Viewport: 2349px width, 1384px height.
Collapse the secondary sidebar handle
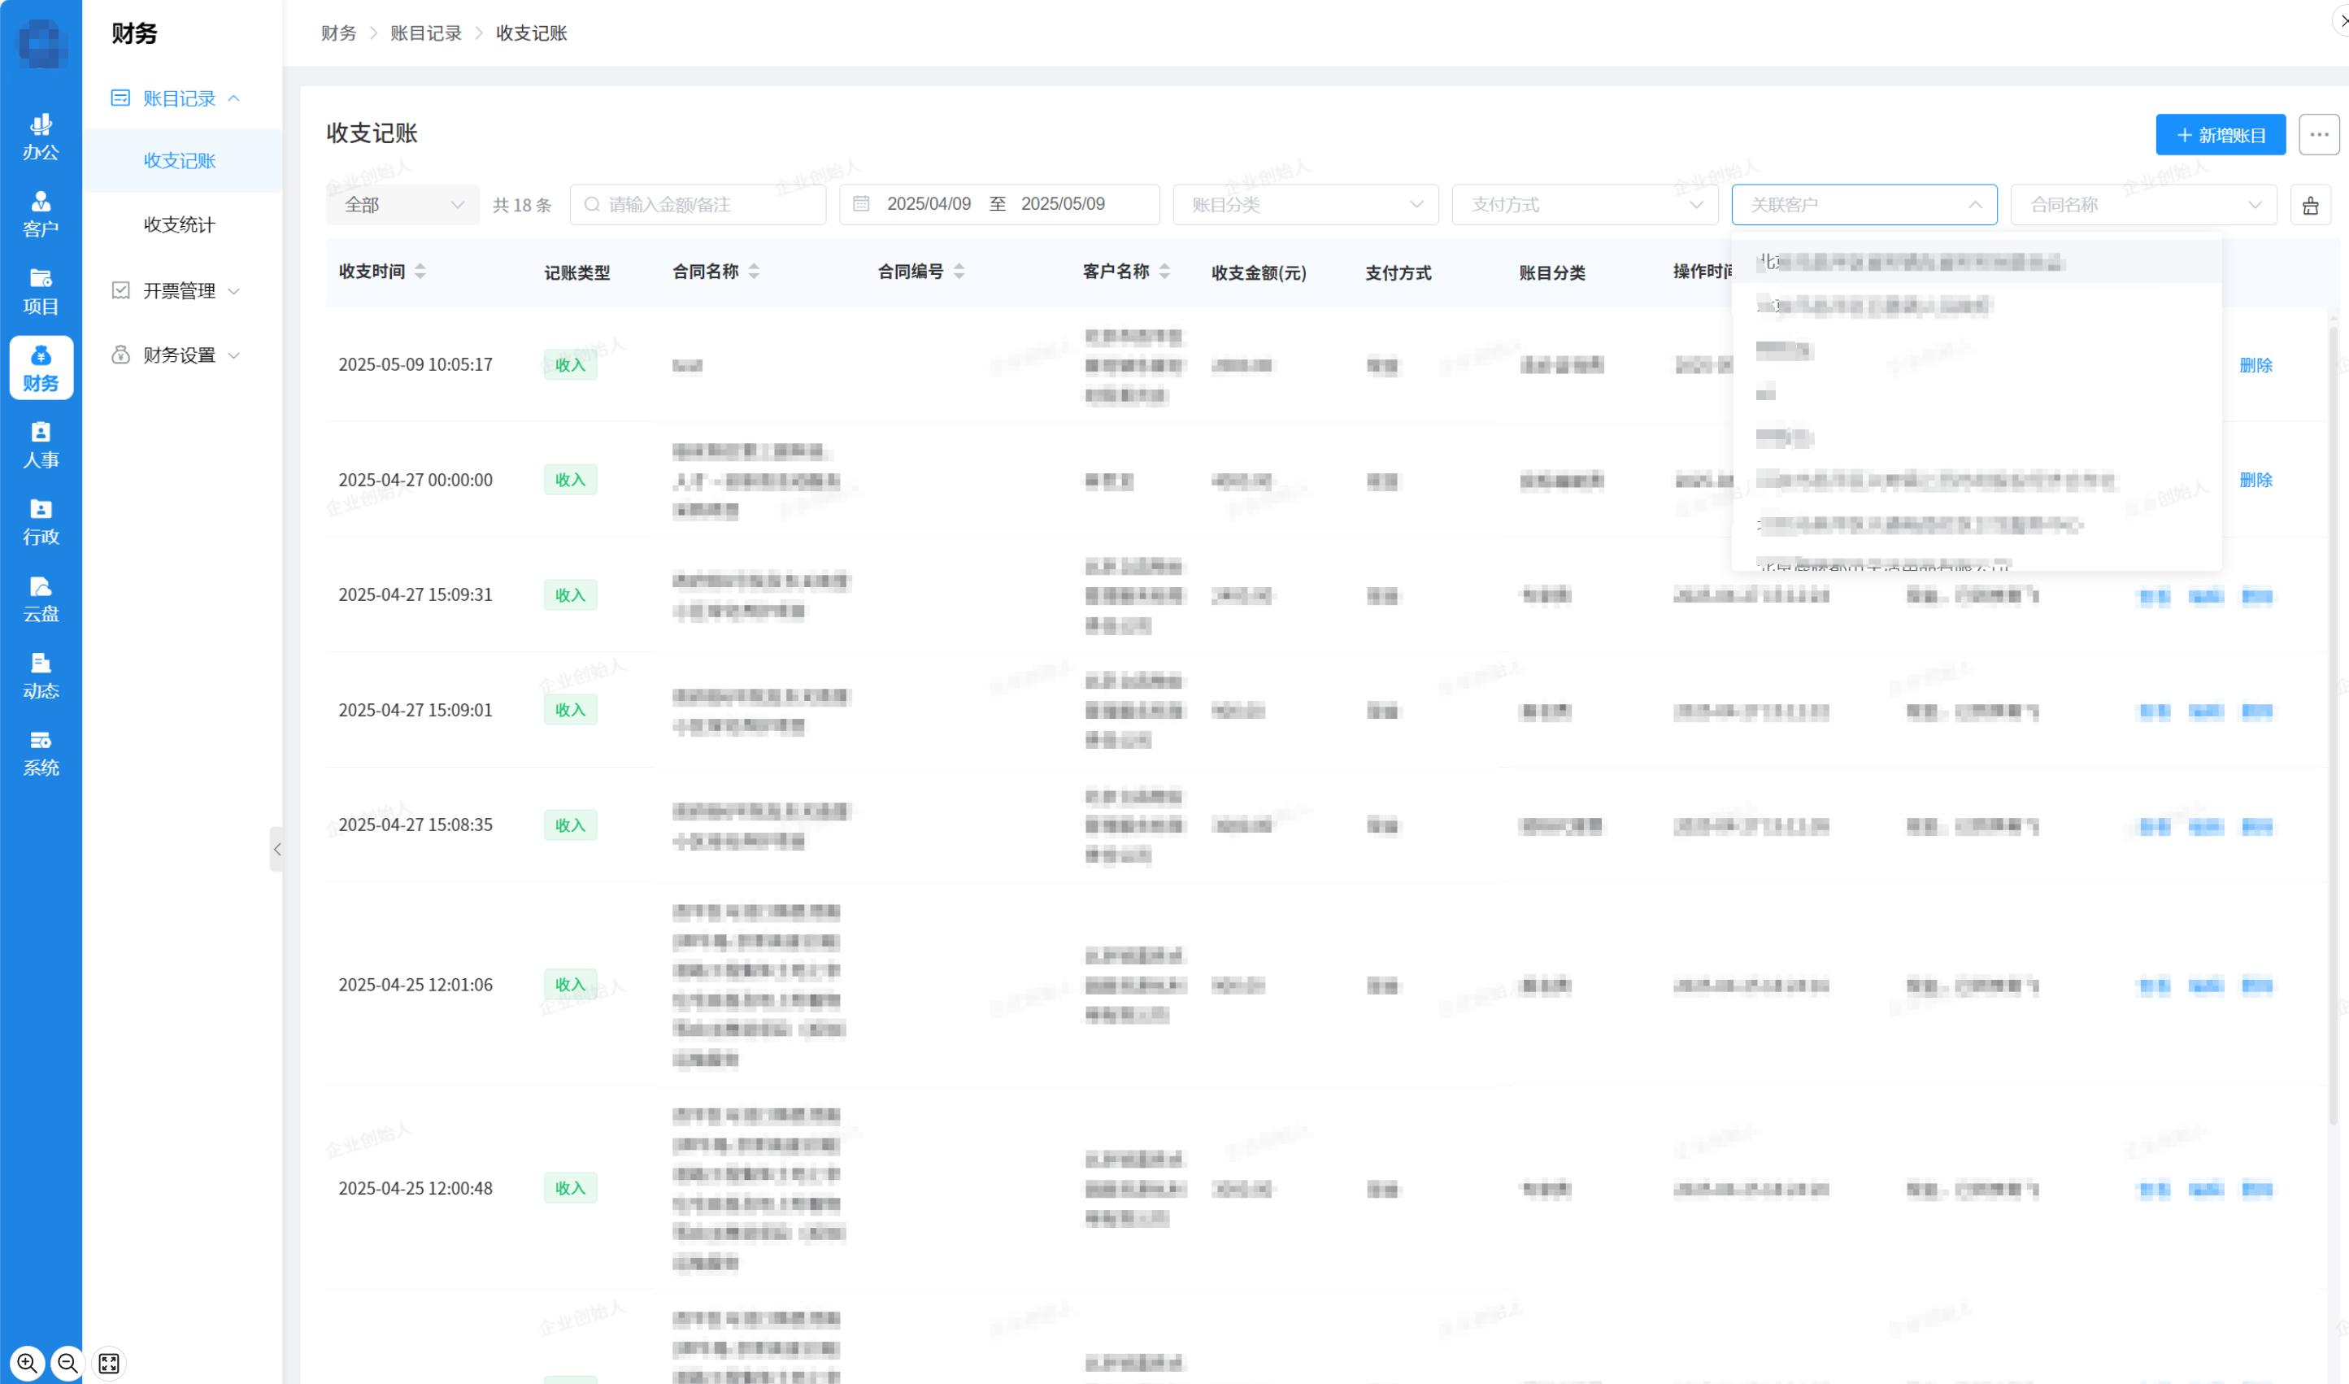tap(276, 849)
